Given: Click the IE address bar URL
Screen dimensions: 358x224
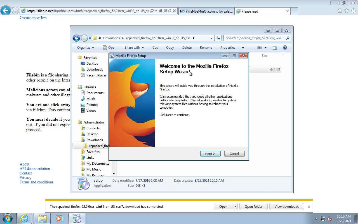Looking at the screenshot, I should click(x=88, y=11).
